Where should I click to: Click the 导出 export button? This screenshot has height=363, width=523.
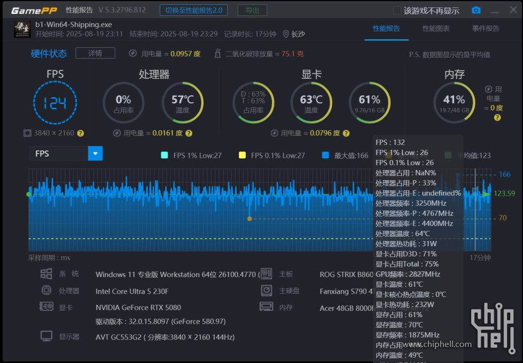252,10
